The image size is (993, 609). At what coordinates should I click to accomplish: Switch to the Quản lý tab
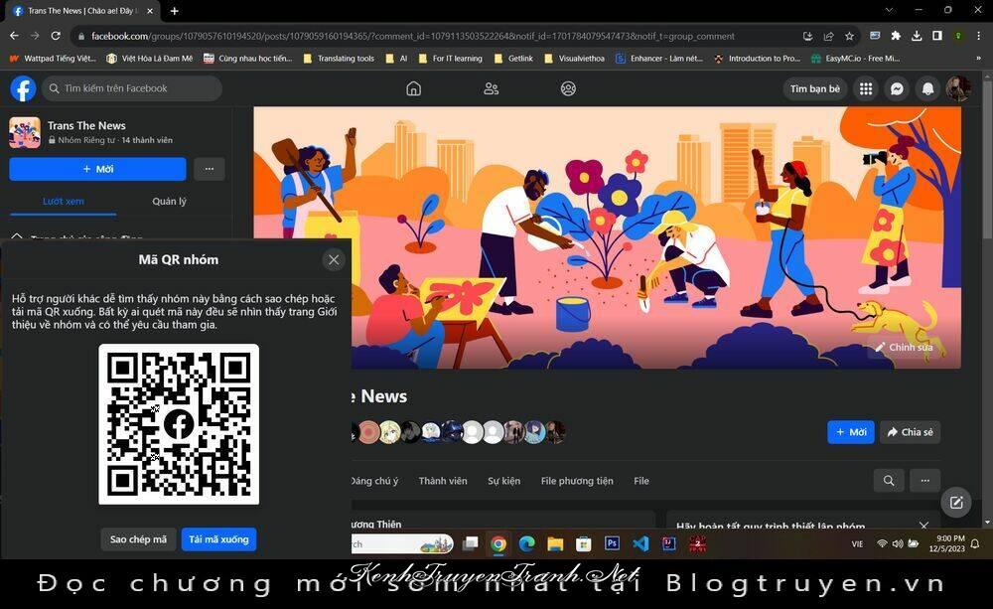tap(169, 201)
